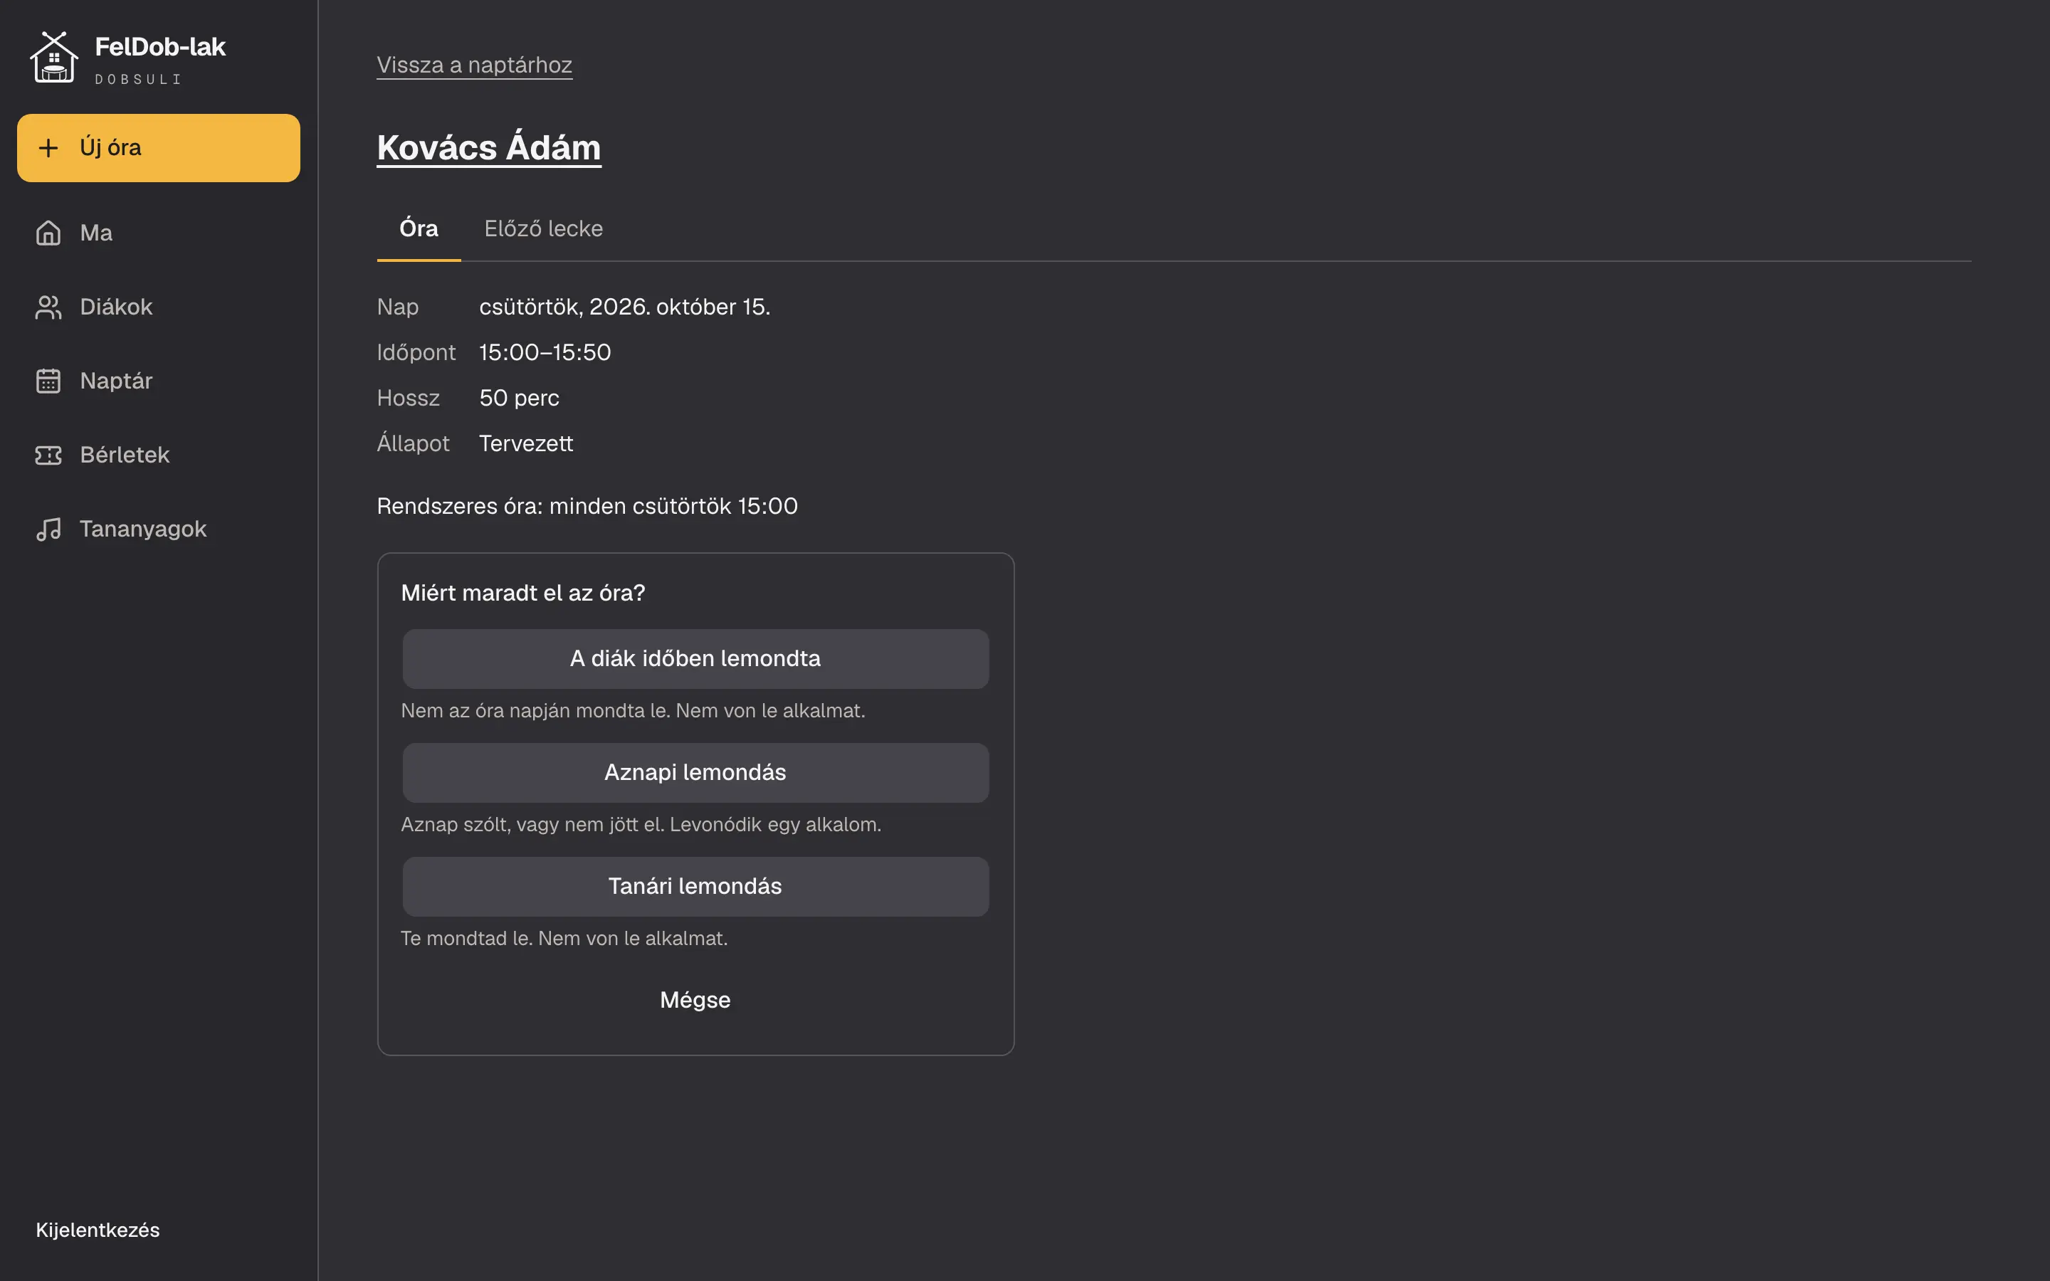Choose Tanári lemondás option
The width and height of the screenshot is (2050, 1281).
click(x=695, y=886)
